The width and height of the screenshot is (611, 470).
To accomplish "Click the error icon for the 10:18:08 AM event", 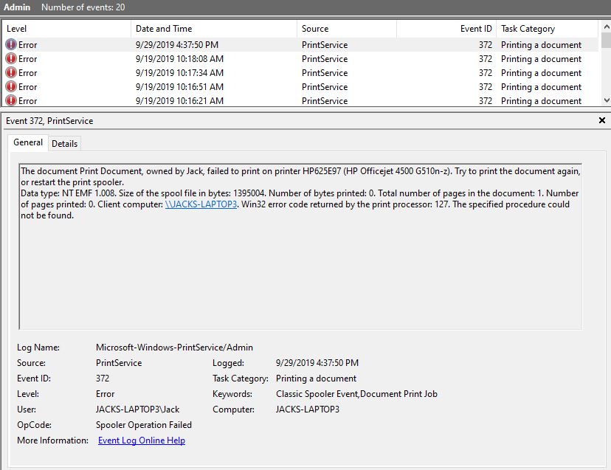I will coord(11,59).
